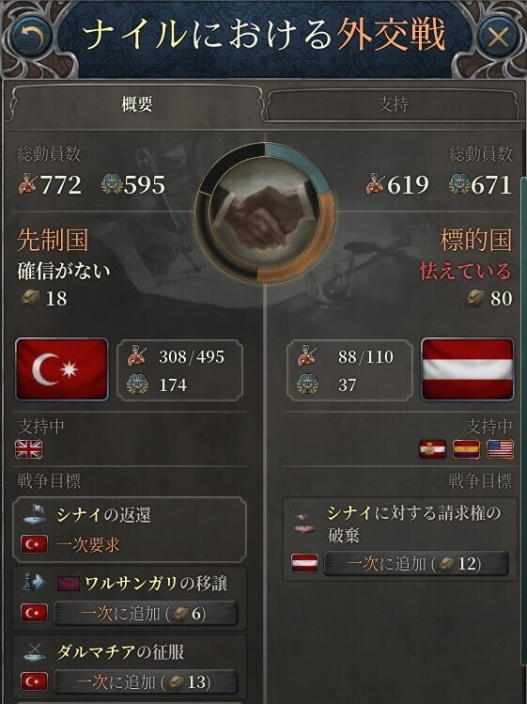Select the Spanish supporter flag
Image resolution: width=527 pixels, height=704 pixels.
pyautogui.click(x=466, y=449)
